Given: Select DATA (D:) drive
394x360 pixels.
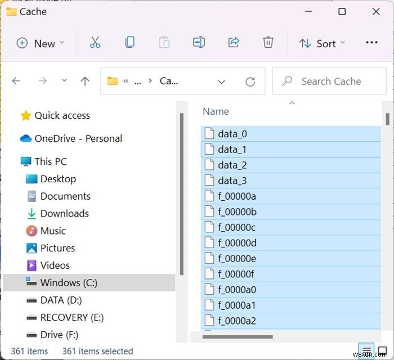Looking at the screenshot, I should [61, 300].
